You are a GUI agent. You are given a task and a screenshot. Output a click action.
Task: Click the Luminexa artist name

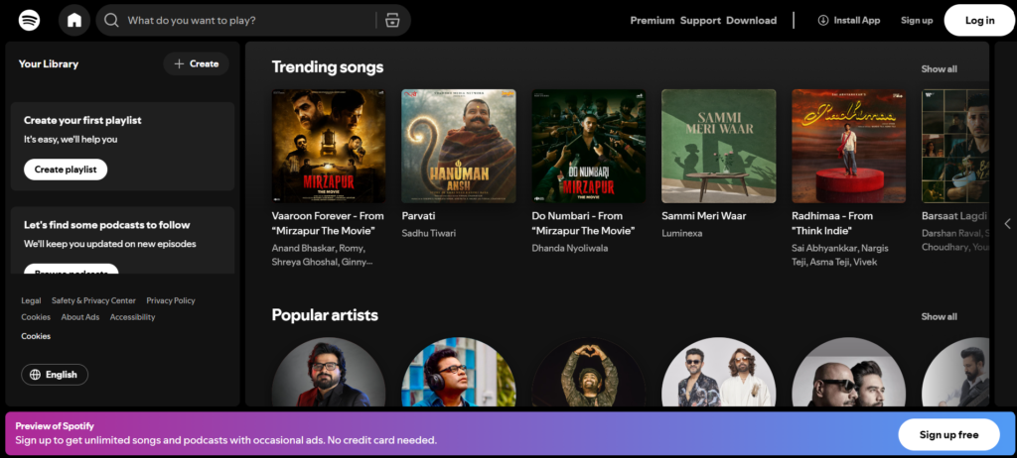pos(681,233)
